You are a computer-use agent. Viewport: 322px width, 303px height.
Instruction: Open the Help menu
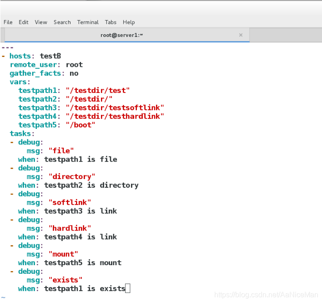129,22
